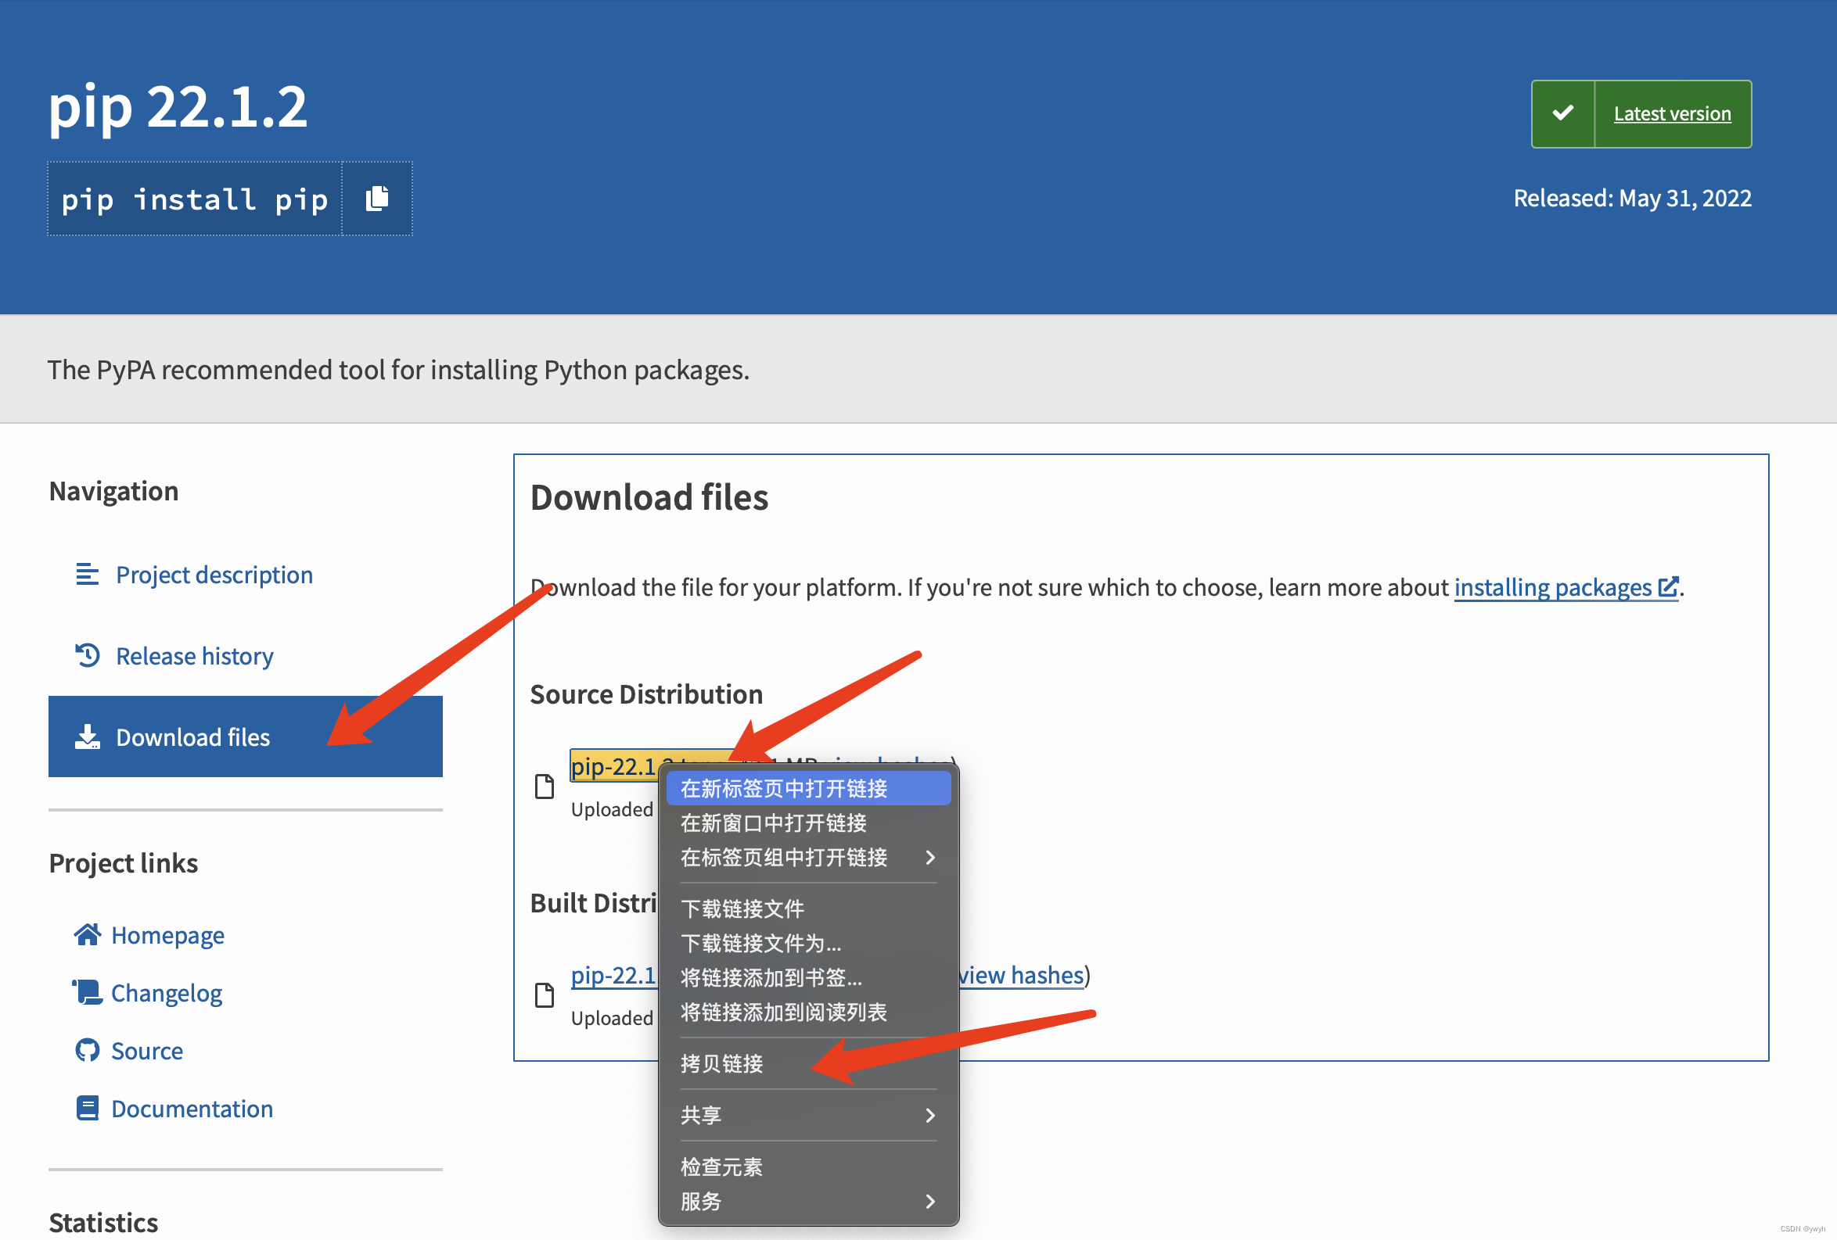Open the Download files navigation tab

[192, 737]
